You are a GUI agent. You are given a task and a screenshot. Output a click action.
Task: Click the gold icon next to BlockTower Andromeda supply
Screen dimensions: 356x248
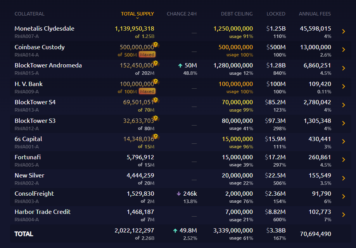156,64
